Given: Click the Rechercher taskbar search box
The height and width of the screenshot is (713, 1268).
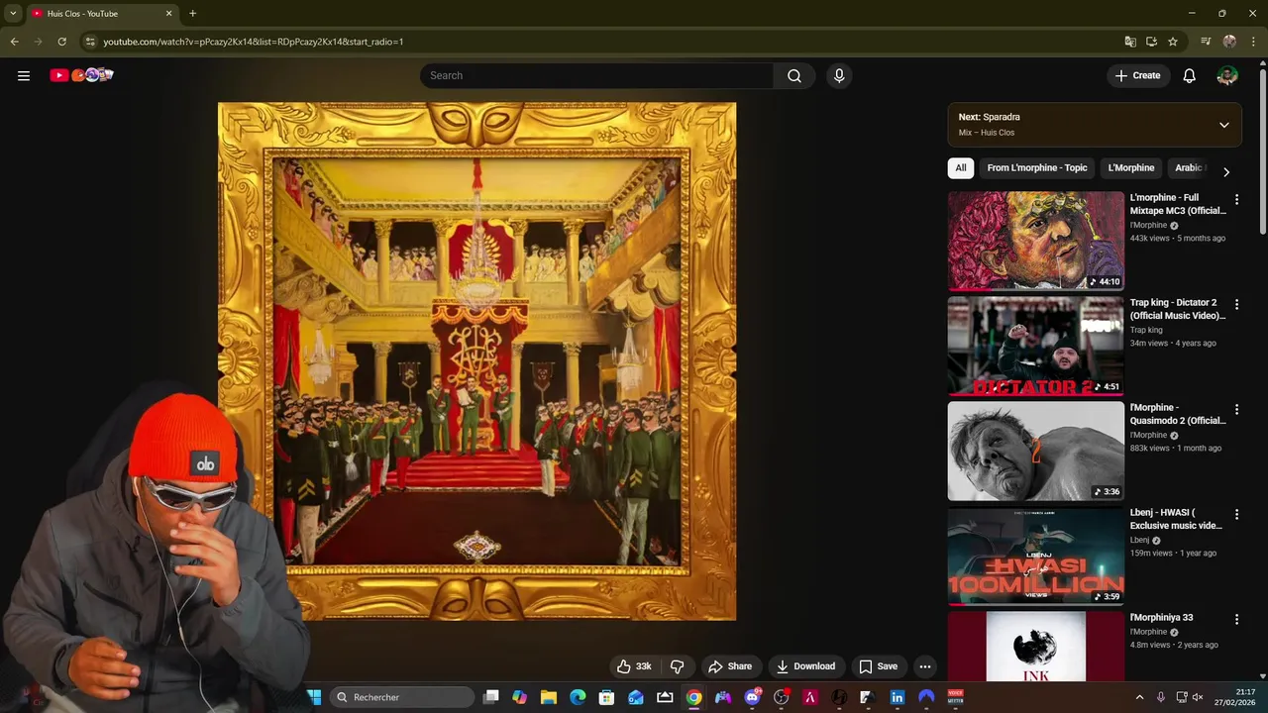Looking at the screenshot, I should pyautogui.click(x=402, y=697).
